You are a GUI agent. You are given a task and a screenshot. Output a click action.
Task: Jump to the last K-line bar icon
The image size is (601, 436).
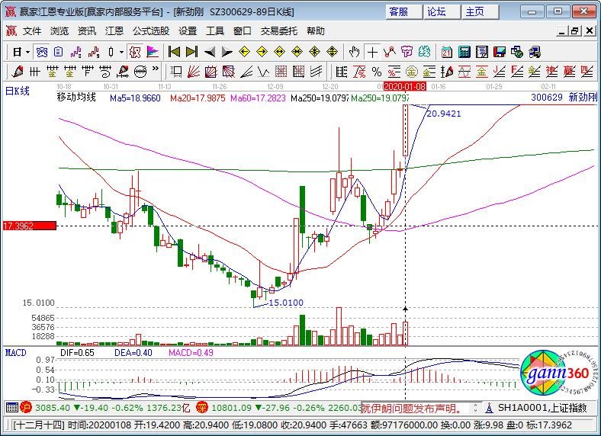(x=191, y=52)
